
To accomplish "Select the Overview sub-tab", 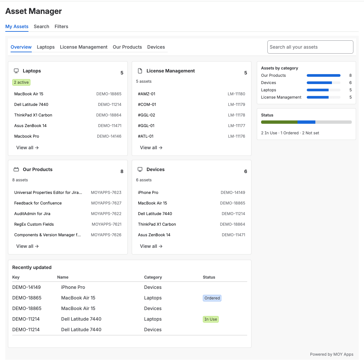I will click(21, 47).
